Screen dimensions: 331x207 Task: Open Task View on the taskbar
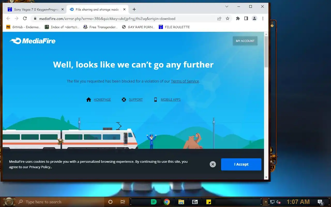click(x=123, y=202)
